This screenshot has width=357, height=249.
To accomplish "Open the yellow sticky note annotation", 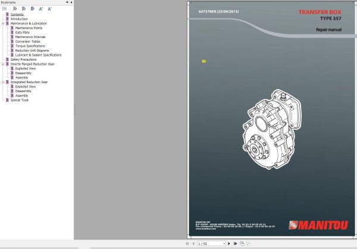I will tap(203, 61).
